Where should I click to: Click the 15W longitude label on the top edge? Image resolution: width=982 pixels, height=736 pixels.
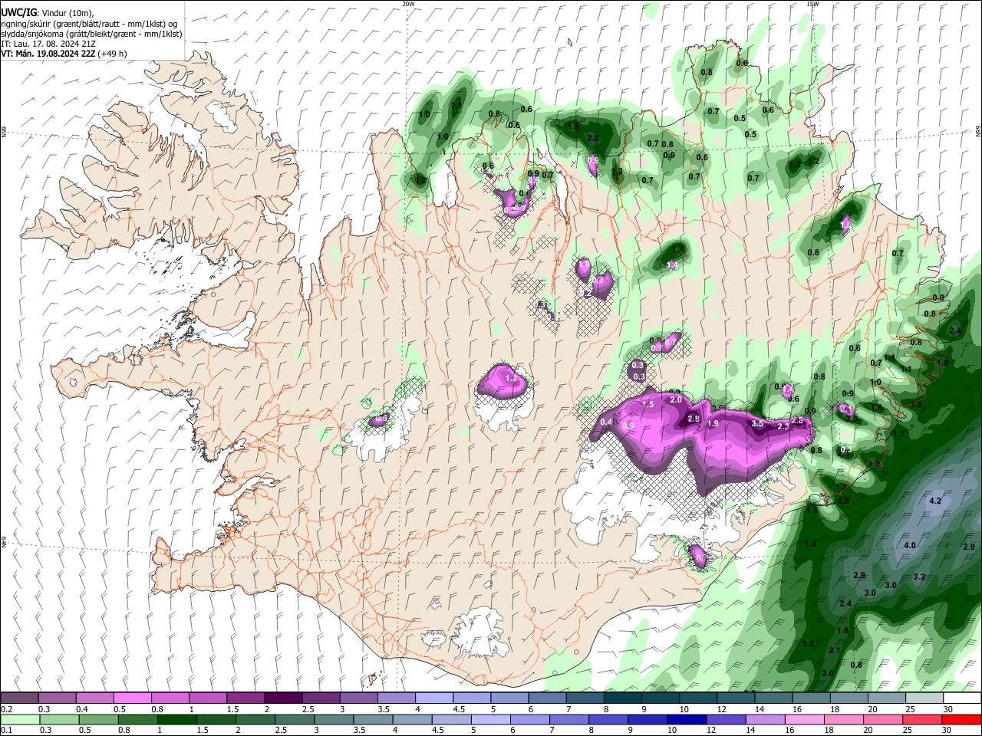pos(812,4)
